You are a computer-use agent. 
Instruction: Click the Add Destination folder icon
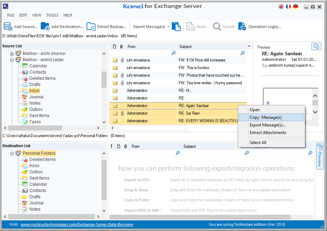(45, 27)
